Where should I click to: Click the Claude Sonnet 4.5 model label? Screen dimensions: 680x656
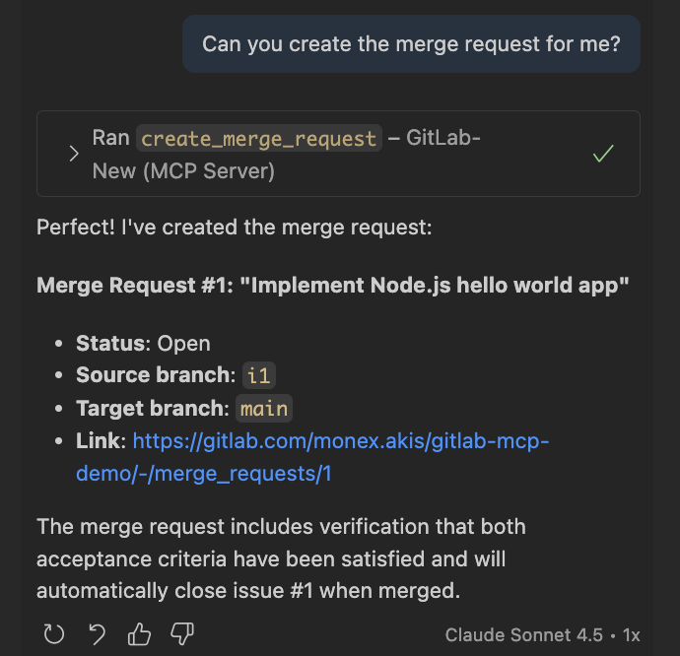(523, 635)
